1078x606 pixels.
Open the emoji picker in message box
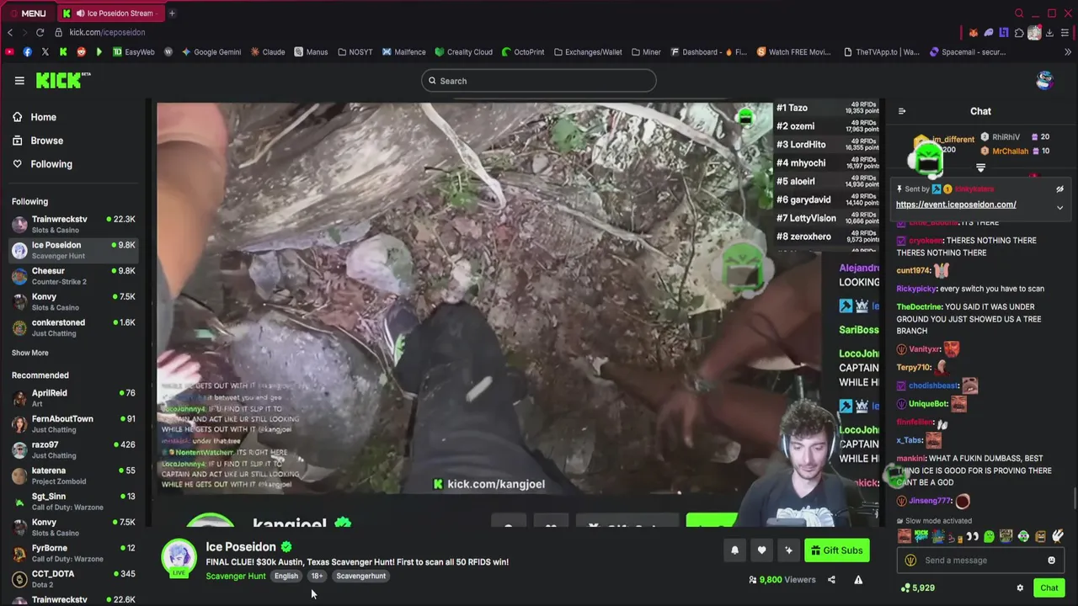1051,561
